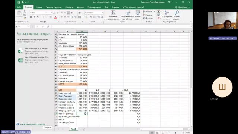Open Conditional Formatting
The width and height of the screenshot is (238, 134).
[113, 15]
